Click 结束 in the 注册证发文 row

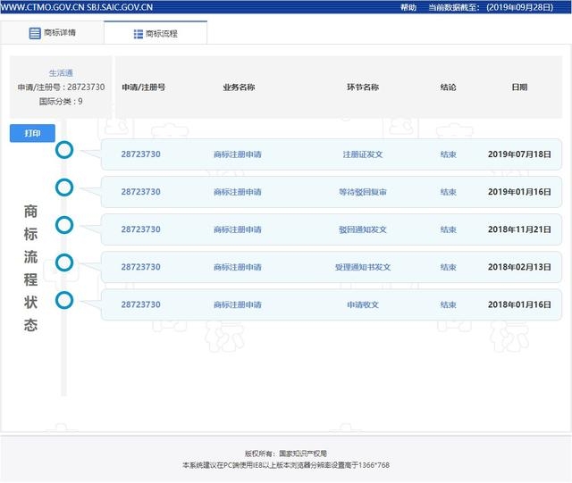point(449,154)
